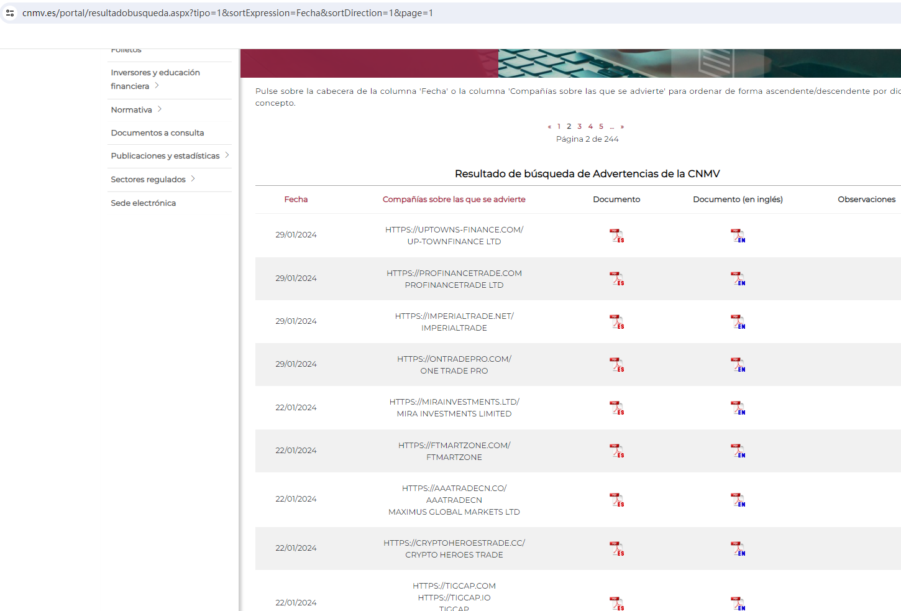
Task: Open Spanish PDF for TIGCAP
Action: 616,603
